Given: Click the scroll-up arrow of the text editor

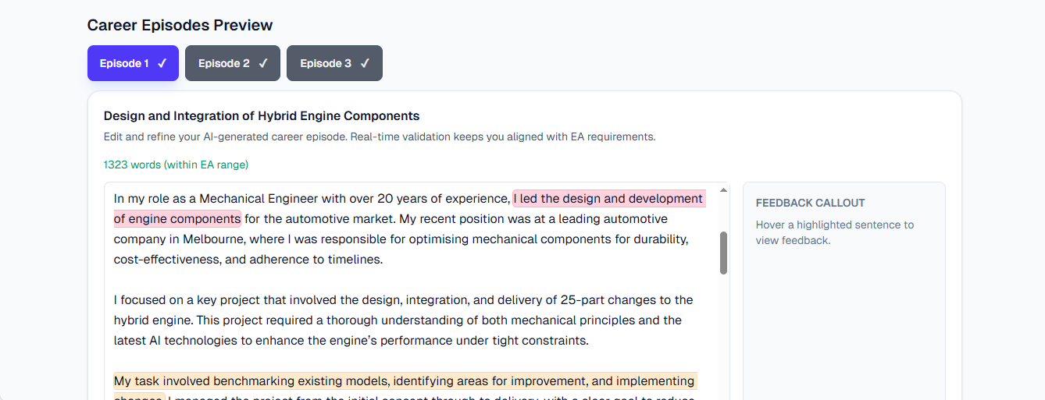Looking at the screenshot, I should click(723, 189).
